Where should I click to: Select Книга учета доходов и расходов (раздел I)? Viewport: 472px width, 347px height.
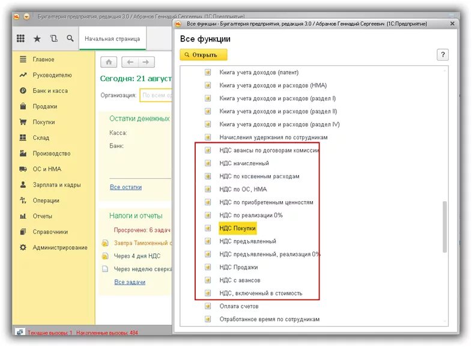pyautogui.click(x=277, y=98)
